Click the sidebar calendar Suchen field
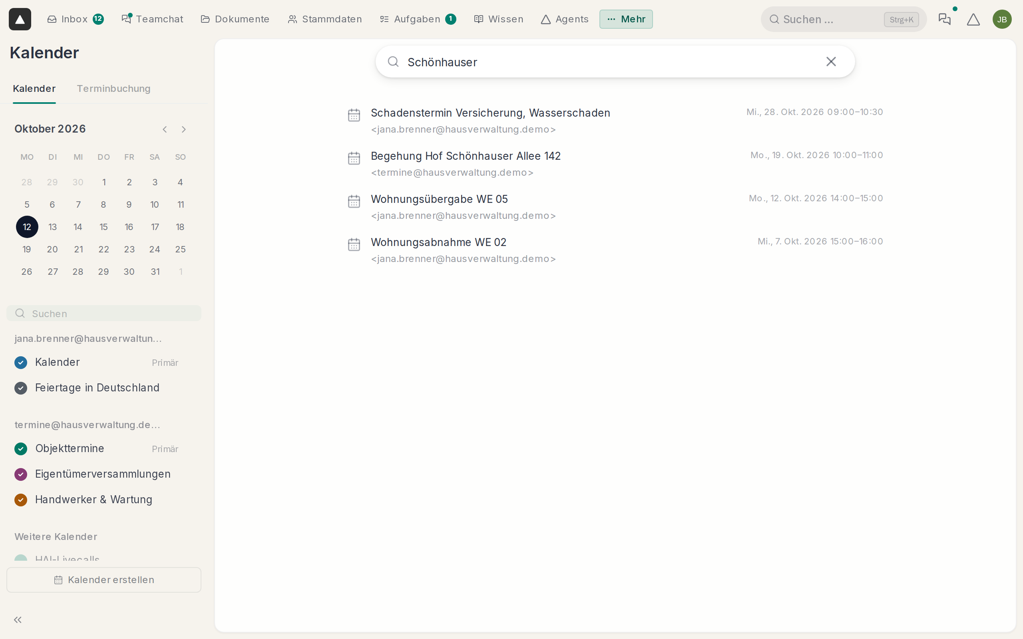 (x=103, y=314)
